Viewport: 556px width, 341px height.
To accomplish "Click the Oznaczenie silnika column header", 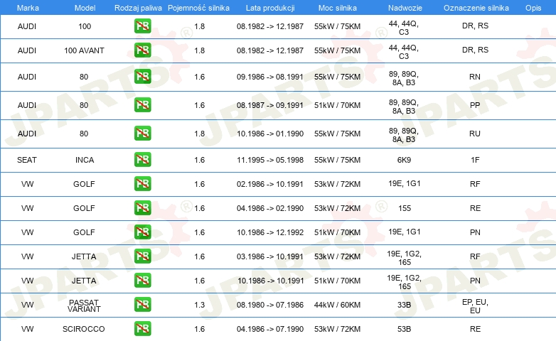I will 476,8.
